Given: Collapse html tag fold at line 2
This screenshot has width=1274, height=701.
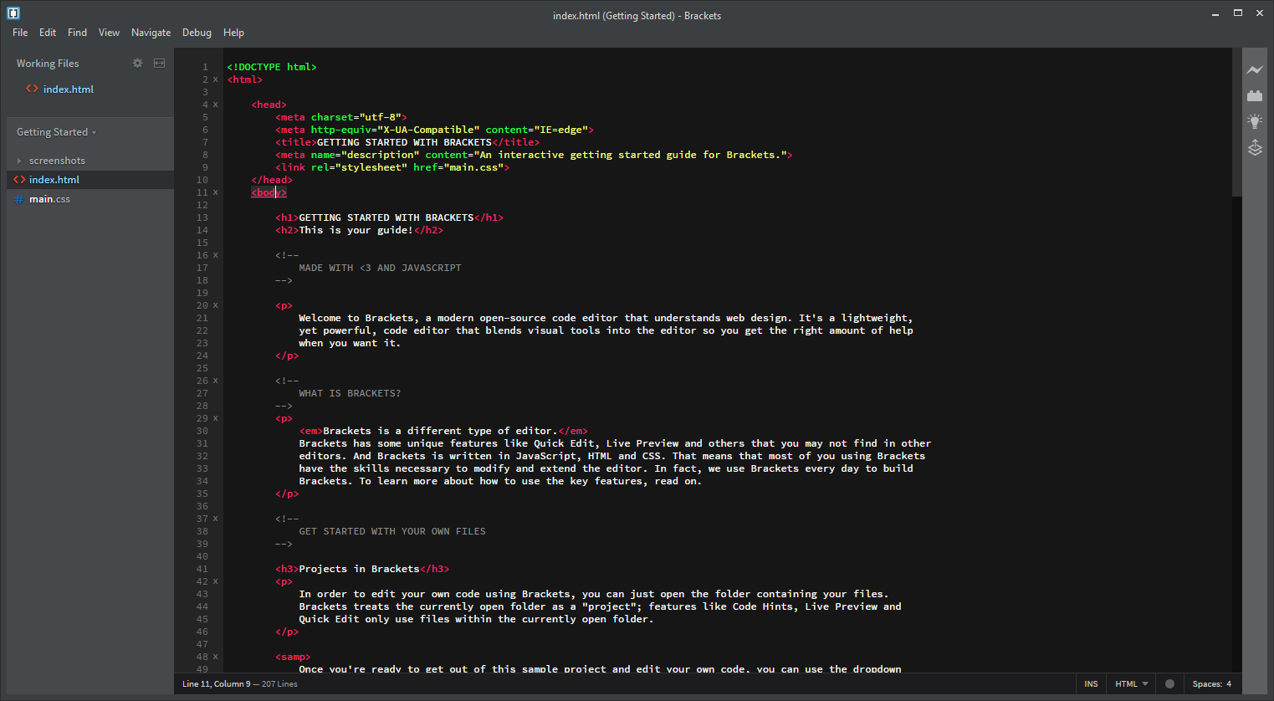Looking at the screenshot, I should (215, 79).
